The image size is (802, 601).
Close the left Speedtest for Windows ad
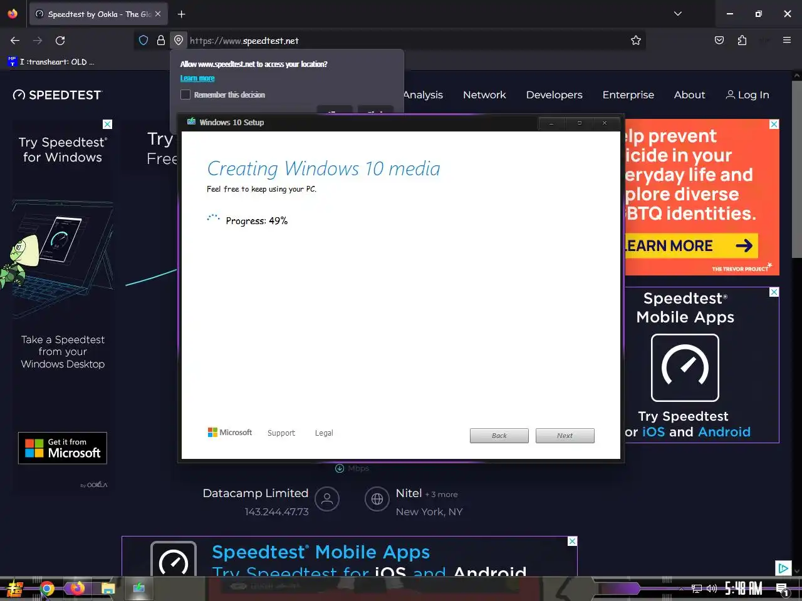[108, 125]
